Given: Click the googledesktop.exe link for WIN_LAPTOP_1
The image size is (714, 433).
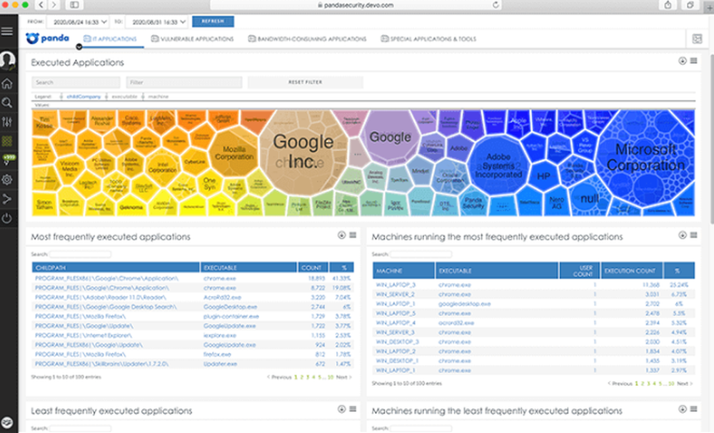Looking at the screenshot, I should click(465, 304).
